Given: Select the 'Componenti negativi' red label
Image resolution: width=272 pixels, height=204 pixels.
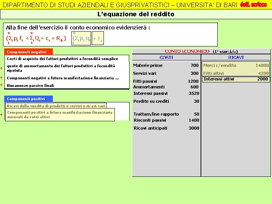Looking at the screenshot, I should click(28, 52).
